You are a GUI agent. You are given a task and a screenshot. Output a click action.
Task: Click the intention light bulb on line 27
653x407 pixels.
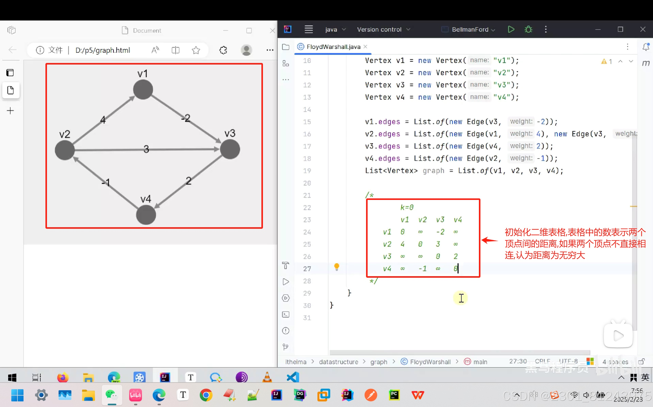336,267
